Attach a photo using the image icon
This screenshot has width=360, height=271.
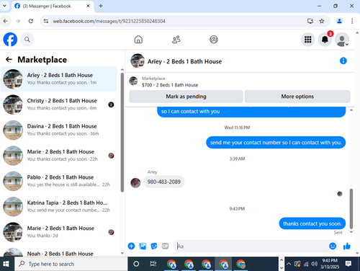143,246
